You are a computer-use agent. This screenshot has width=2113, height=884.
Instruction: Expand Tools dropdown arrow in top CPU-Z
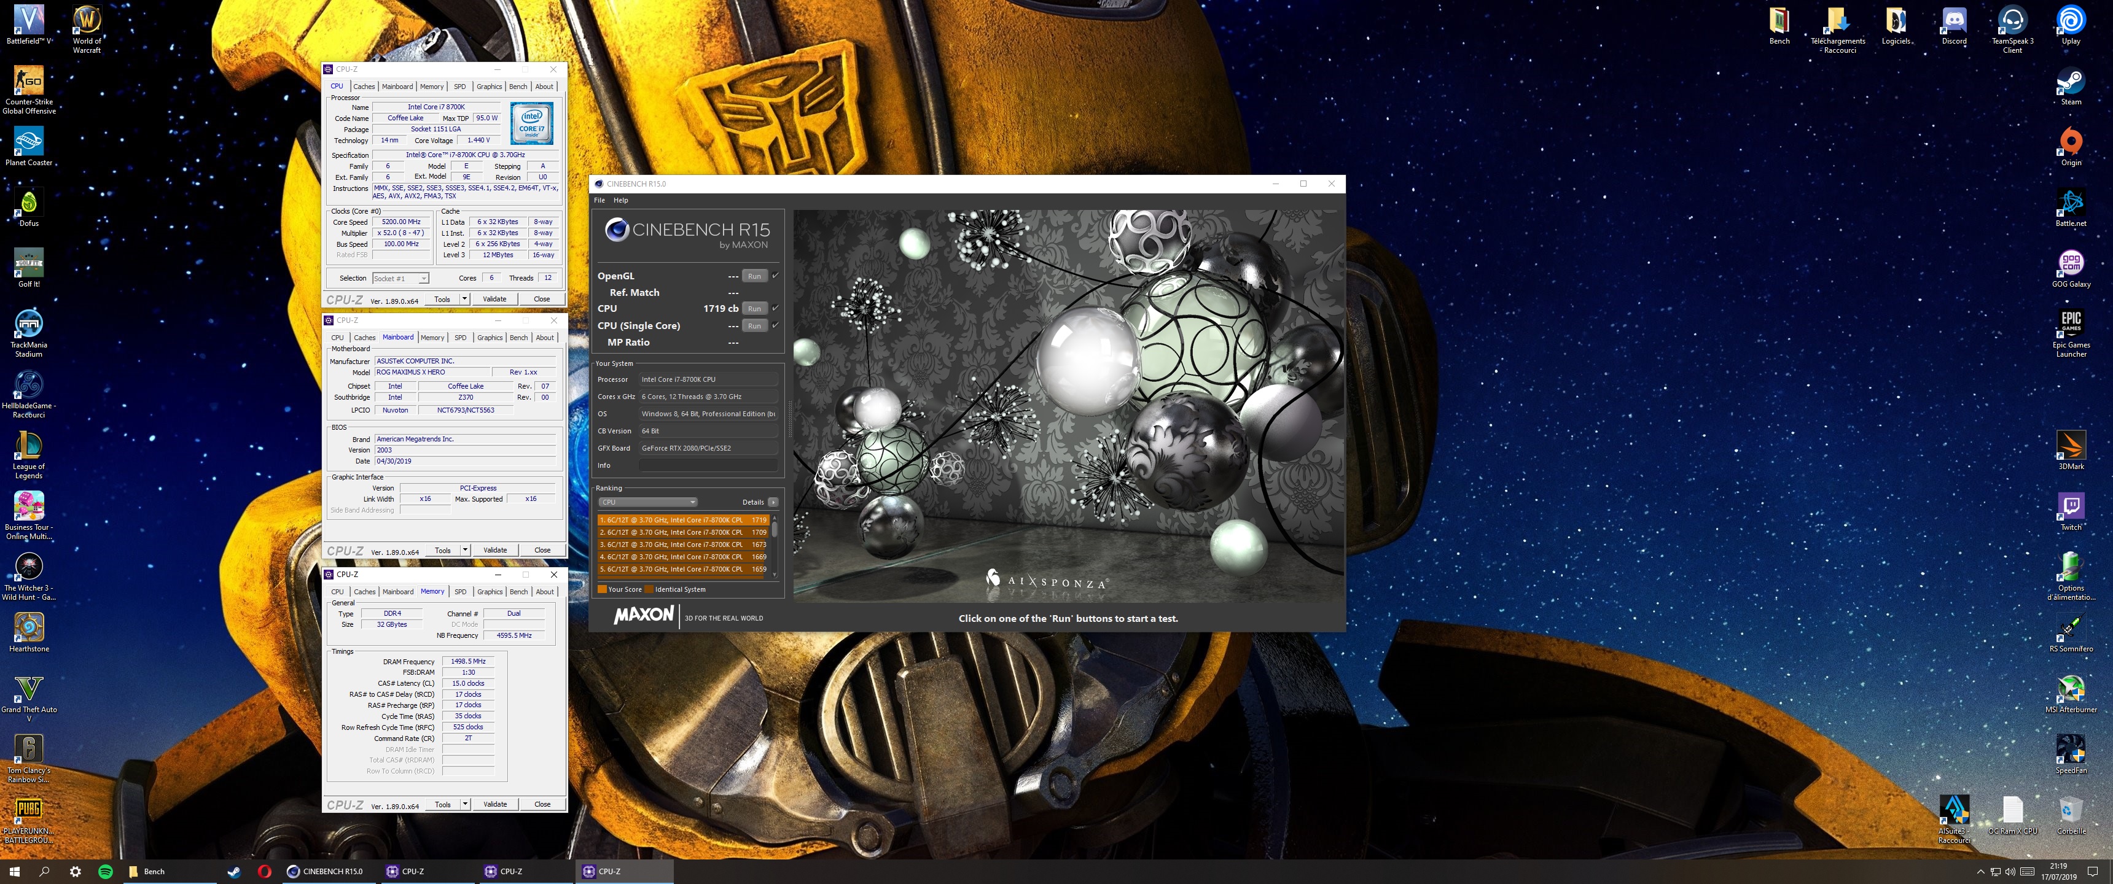pyautogui.click(x=464, y=300)
